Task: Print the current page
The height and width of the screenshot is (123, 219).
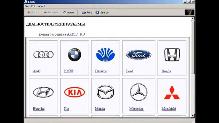Action: click(x=87, y=13)
